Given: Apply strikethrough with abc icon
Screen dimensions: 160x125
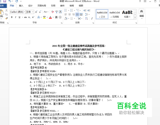Looking at the screenshot, I should (x=25, y=17).
